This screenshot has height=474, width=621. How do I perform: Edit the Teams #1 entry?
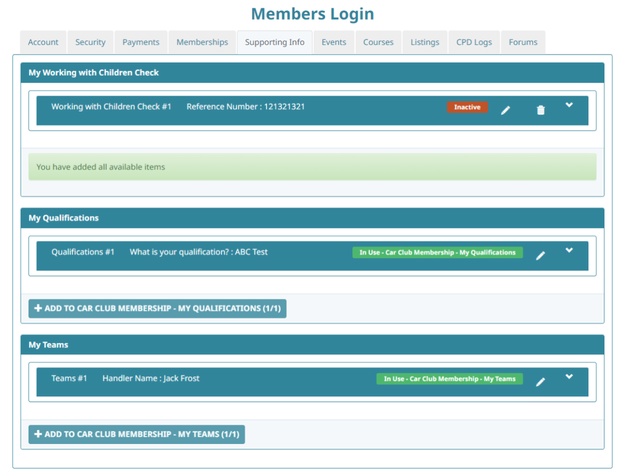point(541,382)
